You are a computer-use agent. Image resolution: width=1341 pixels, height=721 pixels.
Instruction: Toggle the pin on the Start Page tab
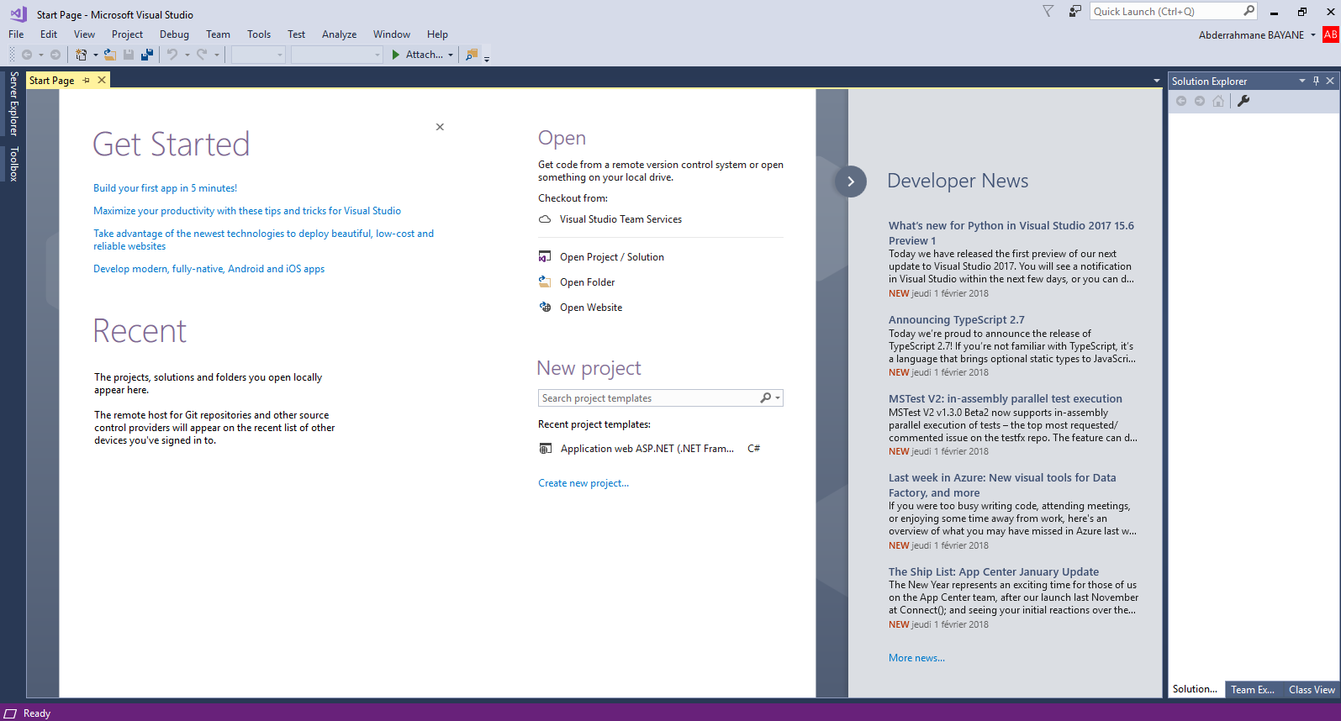86,80
